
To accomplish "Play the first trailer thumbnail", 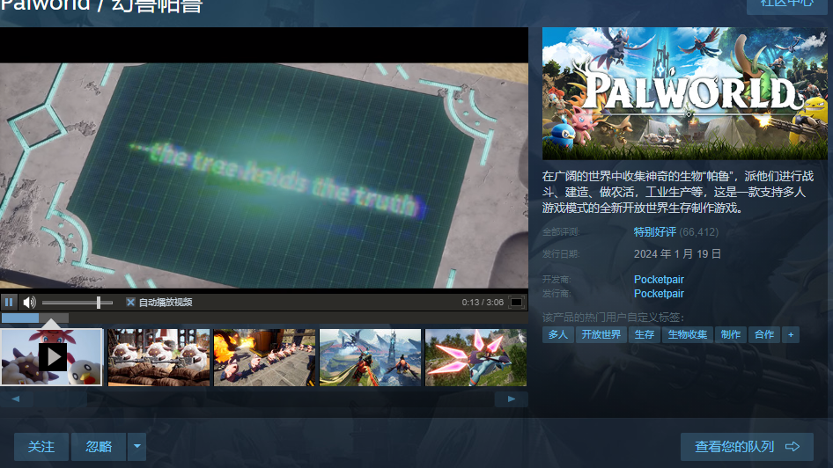I will [52, 356].
